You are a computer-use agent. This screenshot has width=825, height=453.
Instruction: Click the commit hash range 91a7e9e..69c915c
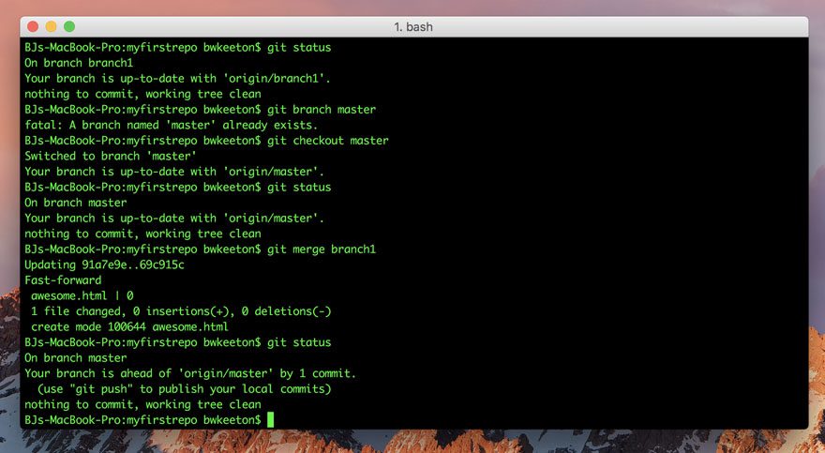coord(132,264)
